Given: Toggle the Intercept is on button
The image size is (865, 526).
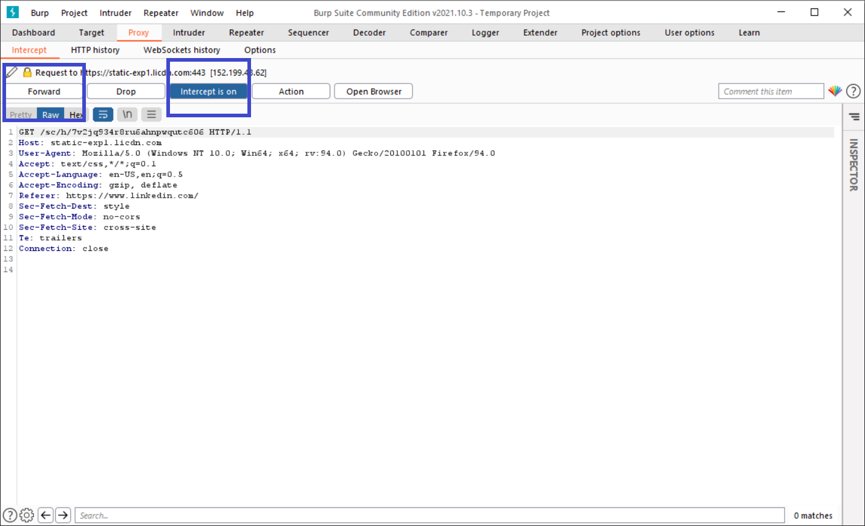Looking at the screenshot, I should (x=208, y=91).
